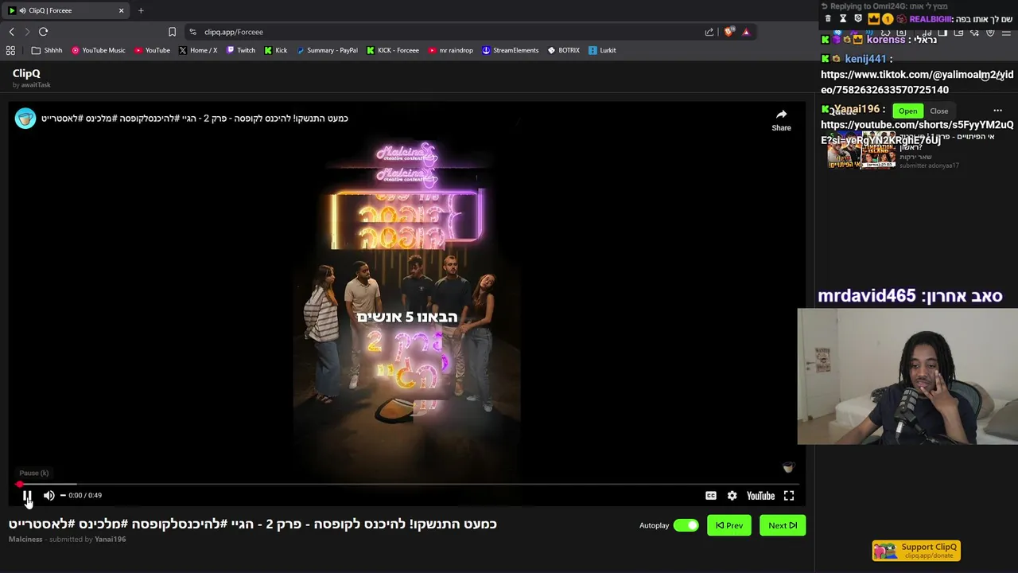
Task: Go to the previous clip with Prev
Action: [729, 525]
